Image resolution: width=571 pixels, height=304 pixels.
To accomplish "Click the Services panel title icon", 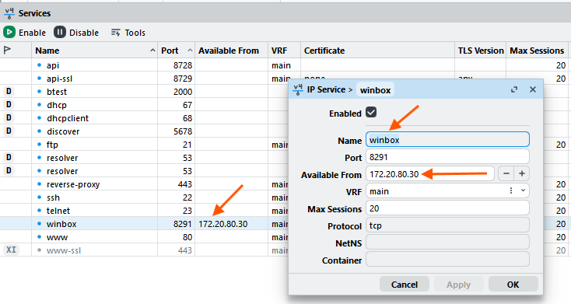I will point(9,13).
